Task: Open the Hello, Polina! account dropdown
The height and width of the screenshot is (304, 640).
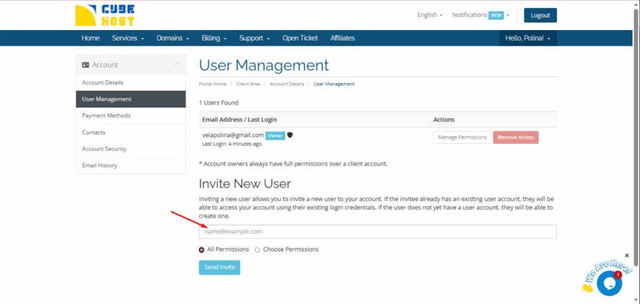Action: [527, 38]
